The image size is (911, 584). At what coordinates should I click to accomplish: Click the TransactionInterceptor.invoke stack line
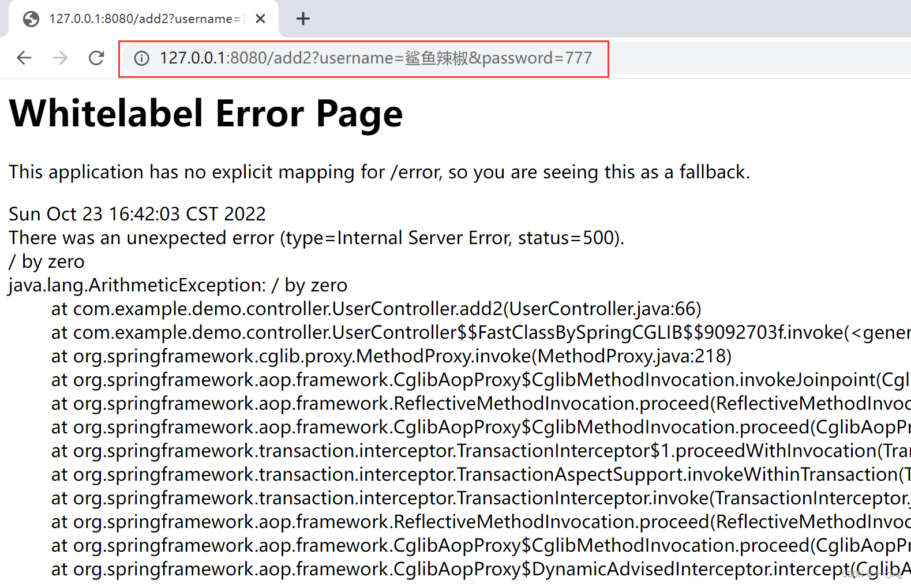(x=481, y=498)
